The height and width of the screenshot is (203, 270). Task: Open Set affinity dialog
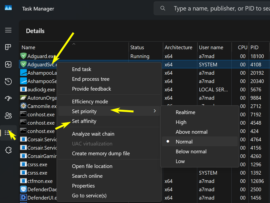coord(109,121)
